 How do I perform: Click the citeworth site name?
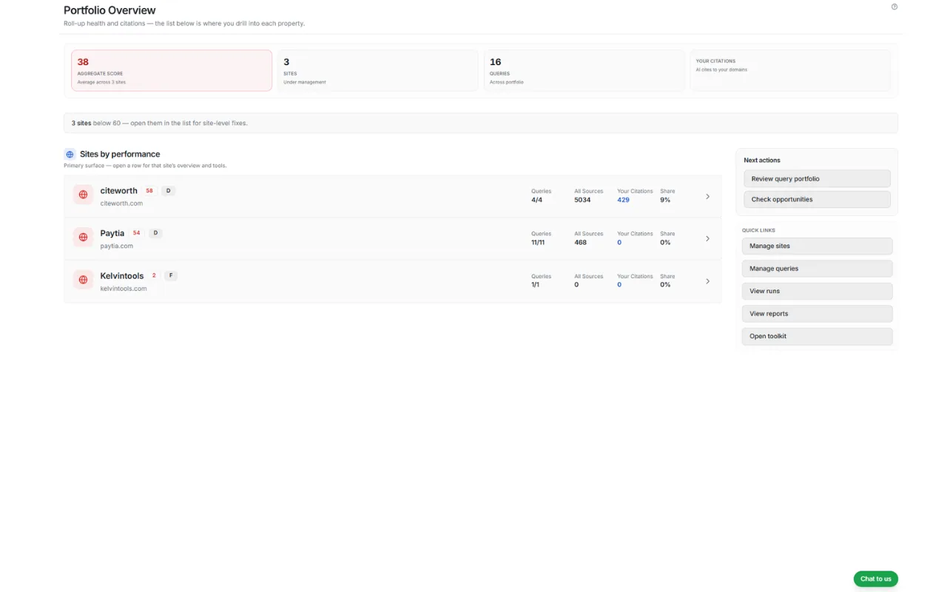119,190
